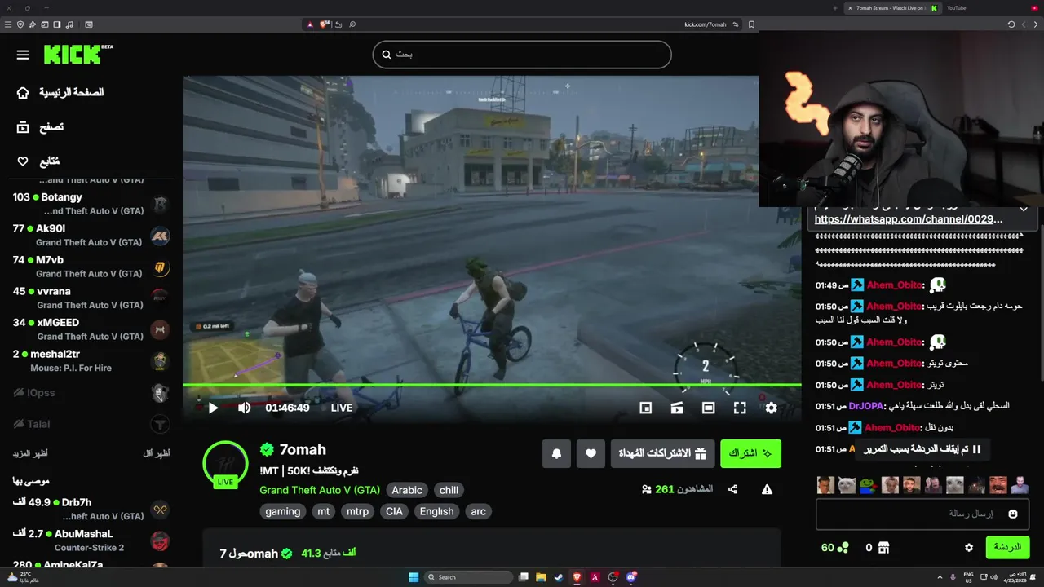
Task: Select the chill tag
Action: click(x=449, y=490)
